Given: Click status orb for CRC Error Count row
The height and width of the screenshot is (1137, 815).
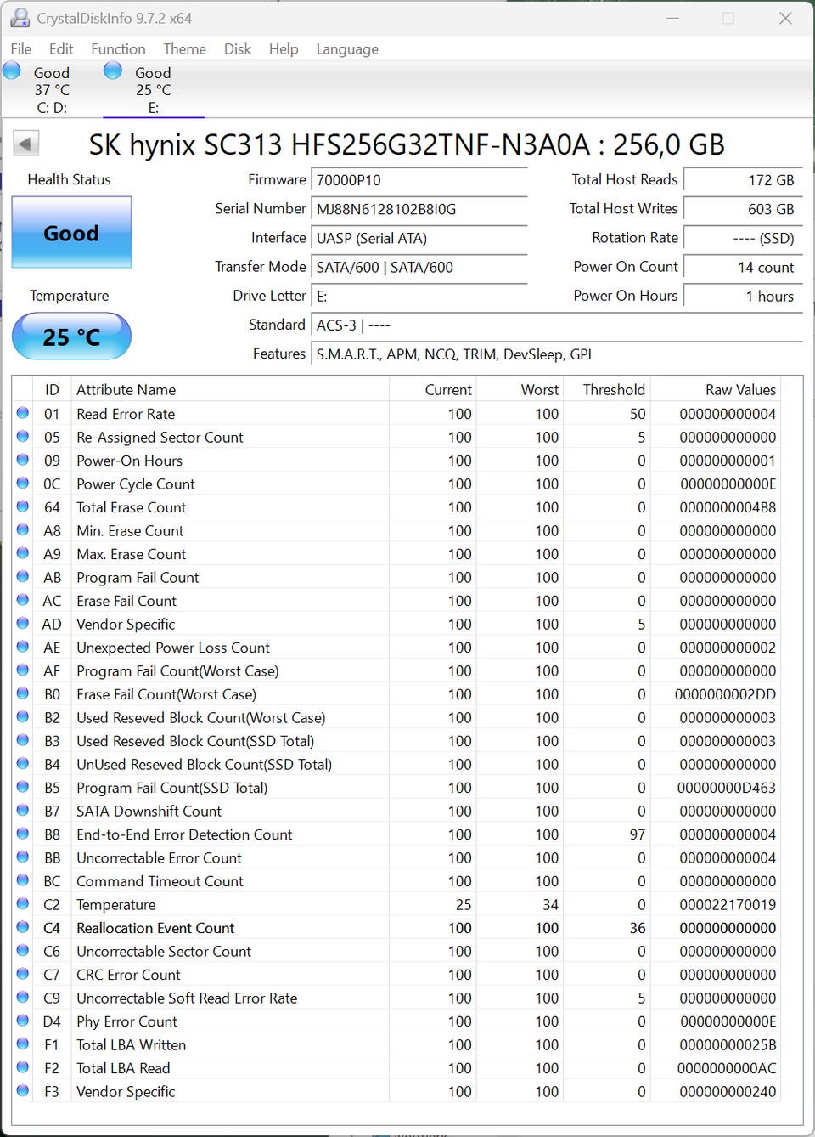Looking at the screenshot, I should pos(23,974).
